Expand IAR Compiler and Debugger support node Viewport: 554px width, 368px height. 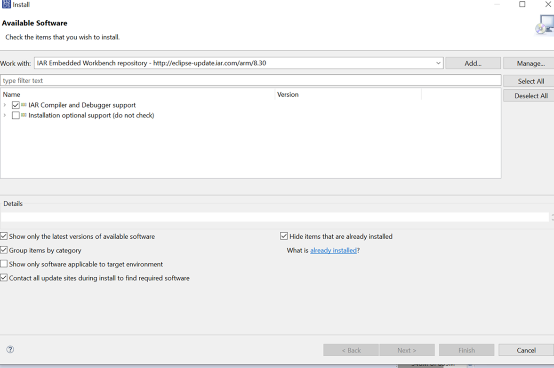pos(5,105)
